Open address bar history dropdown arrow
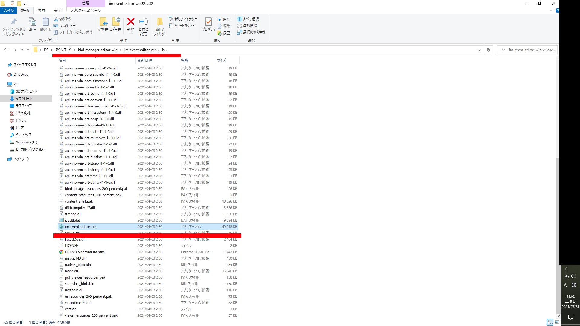580x326 pixels. [479, 50]
